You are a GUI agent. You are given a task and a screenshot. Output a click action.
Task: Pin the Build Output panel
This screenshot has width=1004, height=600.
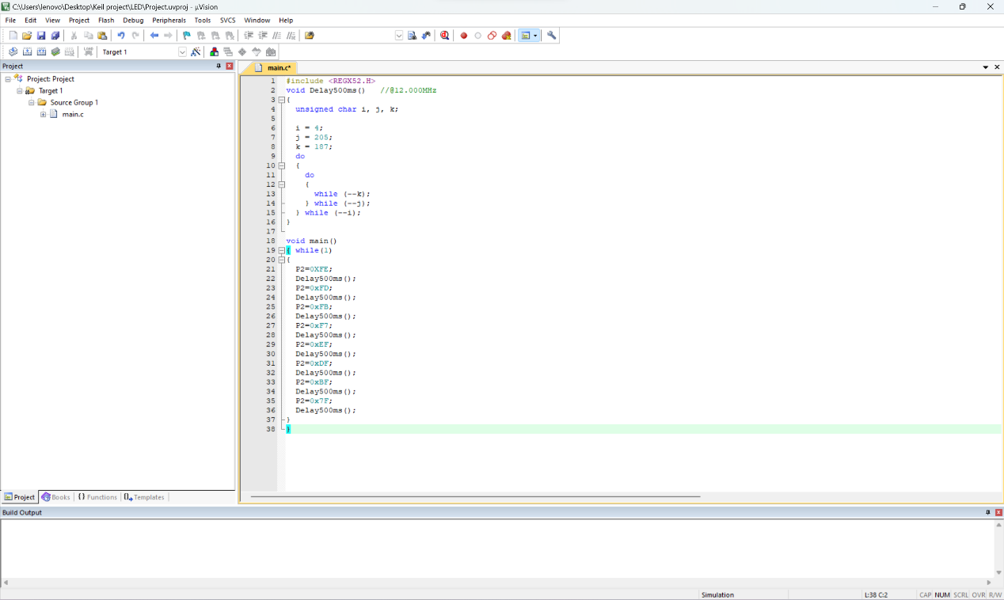tap(987, 512)
